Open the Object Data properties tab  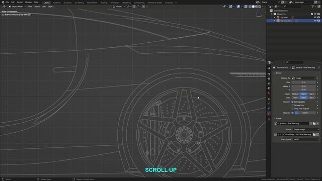(269, 113)
